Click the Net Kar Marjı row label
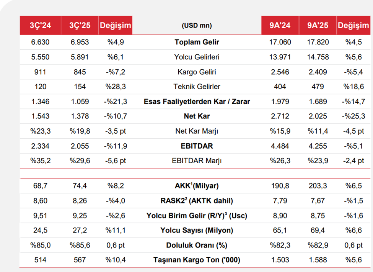Viewport: 373px width, 272px height. click(x=197, y=131)
